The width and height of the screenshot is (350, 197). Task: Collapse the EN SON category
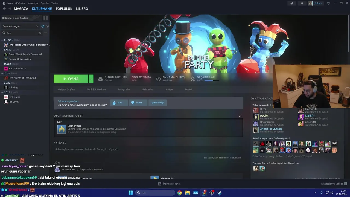click(x=2, y=40)
